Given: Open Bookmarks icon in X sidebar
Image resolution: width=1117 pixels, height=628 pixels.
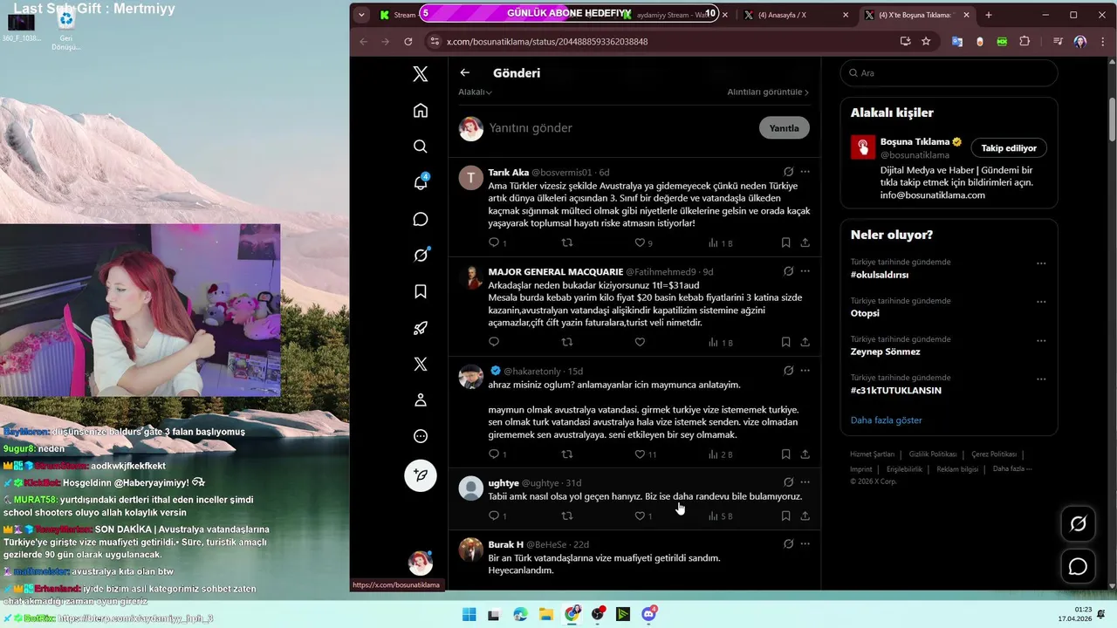Looking at the screenshot, I should pyautogui.click(x=421, y=291).
